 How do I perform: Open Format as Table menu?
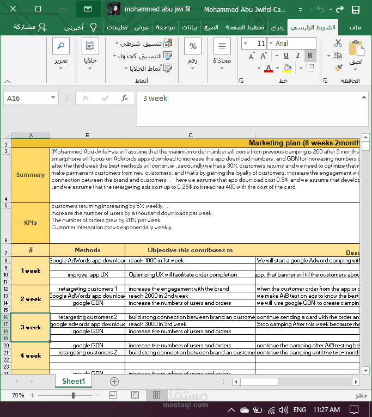click(x=142, y=56)
